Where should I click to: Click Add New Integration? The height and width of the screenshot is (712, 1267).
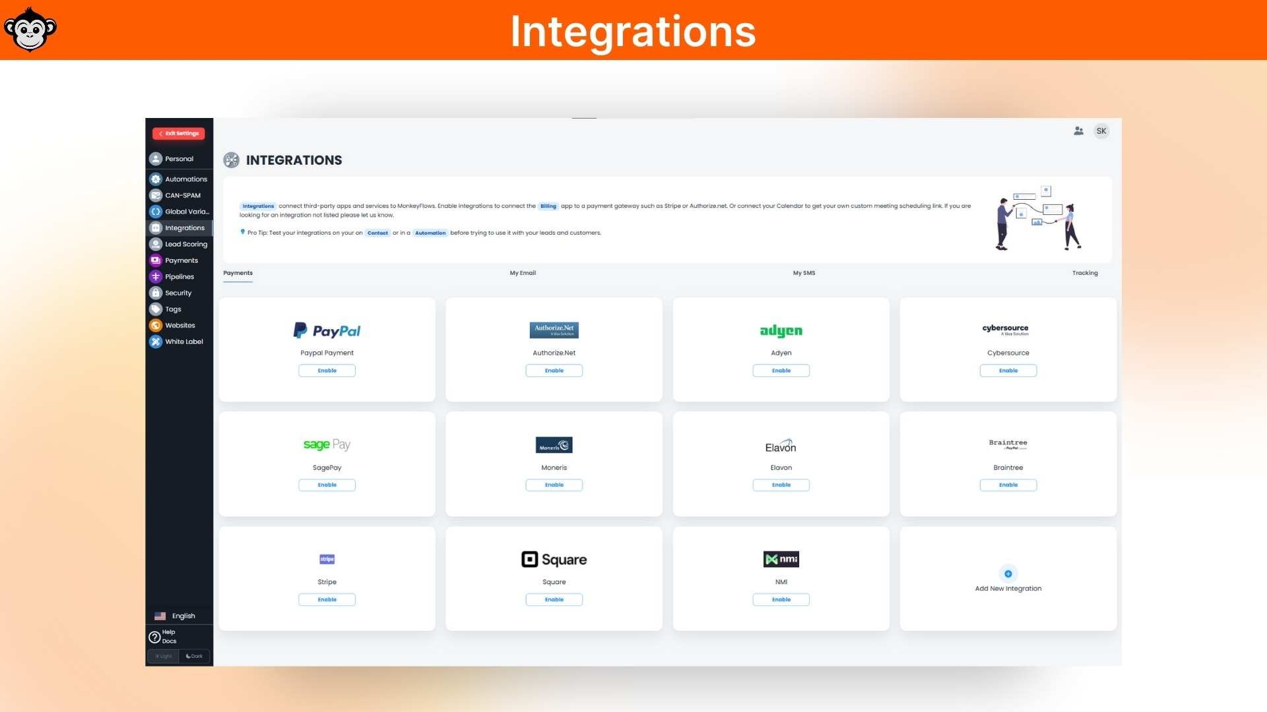[x=1008, y=579]
